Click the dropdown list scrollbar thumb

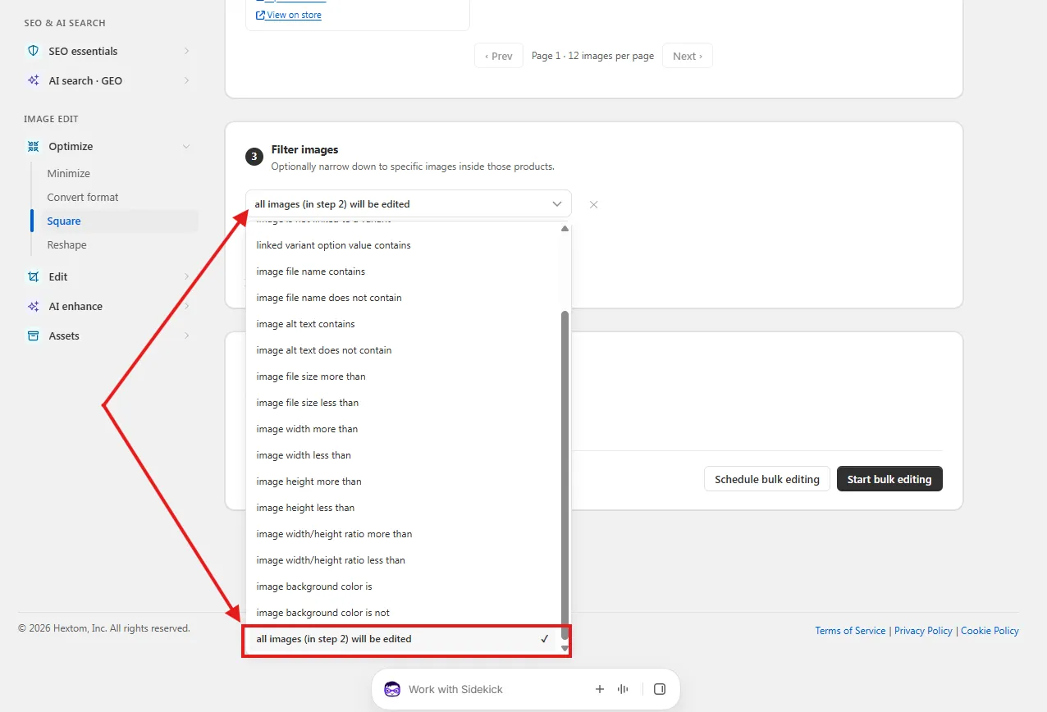point(565,475)
